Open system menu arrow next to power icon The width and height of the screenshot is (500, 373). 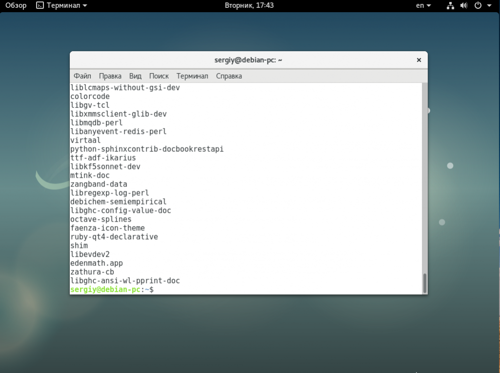click(x=490, y=5)
